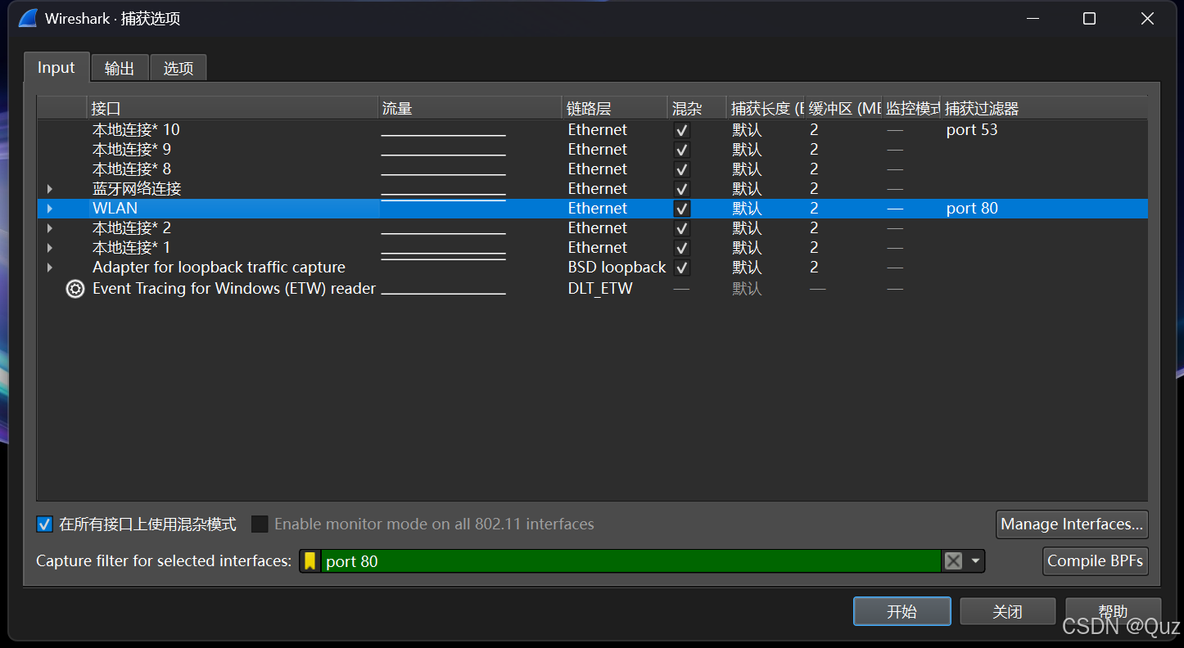Toggle promiscuous checkbox for 本地连接* 1
1184x648 pixels.
tap(682, 248)
